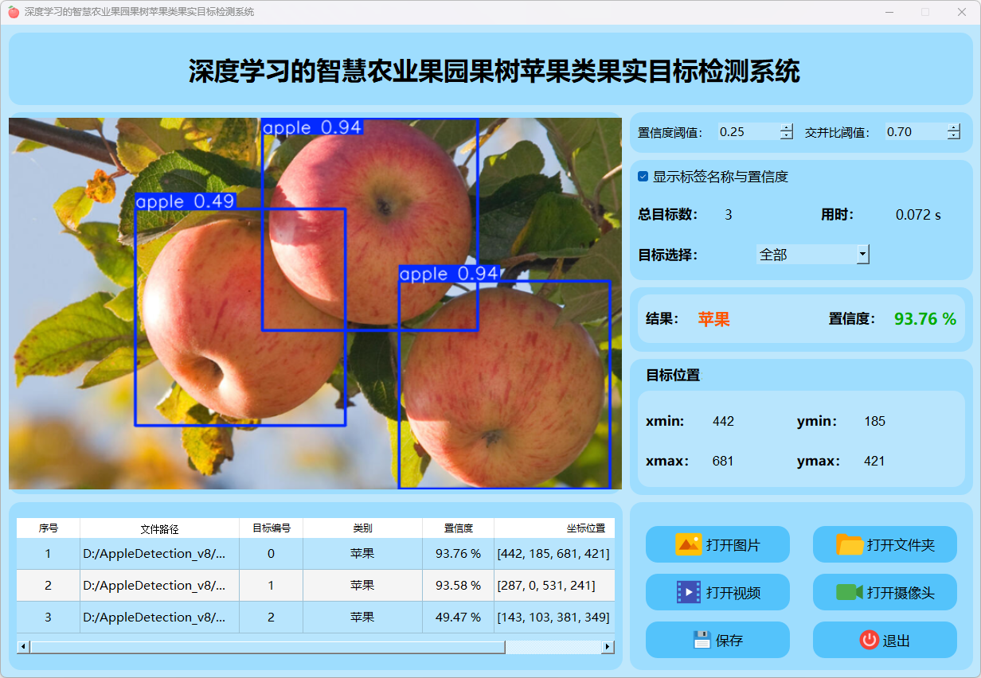The width and height of the screenshot is (981, 678).
Task: Click the 目标位置 section heading
Action: pos(673,375)
